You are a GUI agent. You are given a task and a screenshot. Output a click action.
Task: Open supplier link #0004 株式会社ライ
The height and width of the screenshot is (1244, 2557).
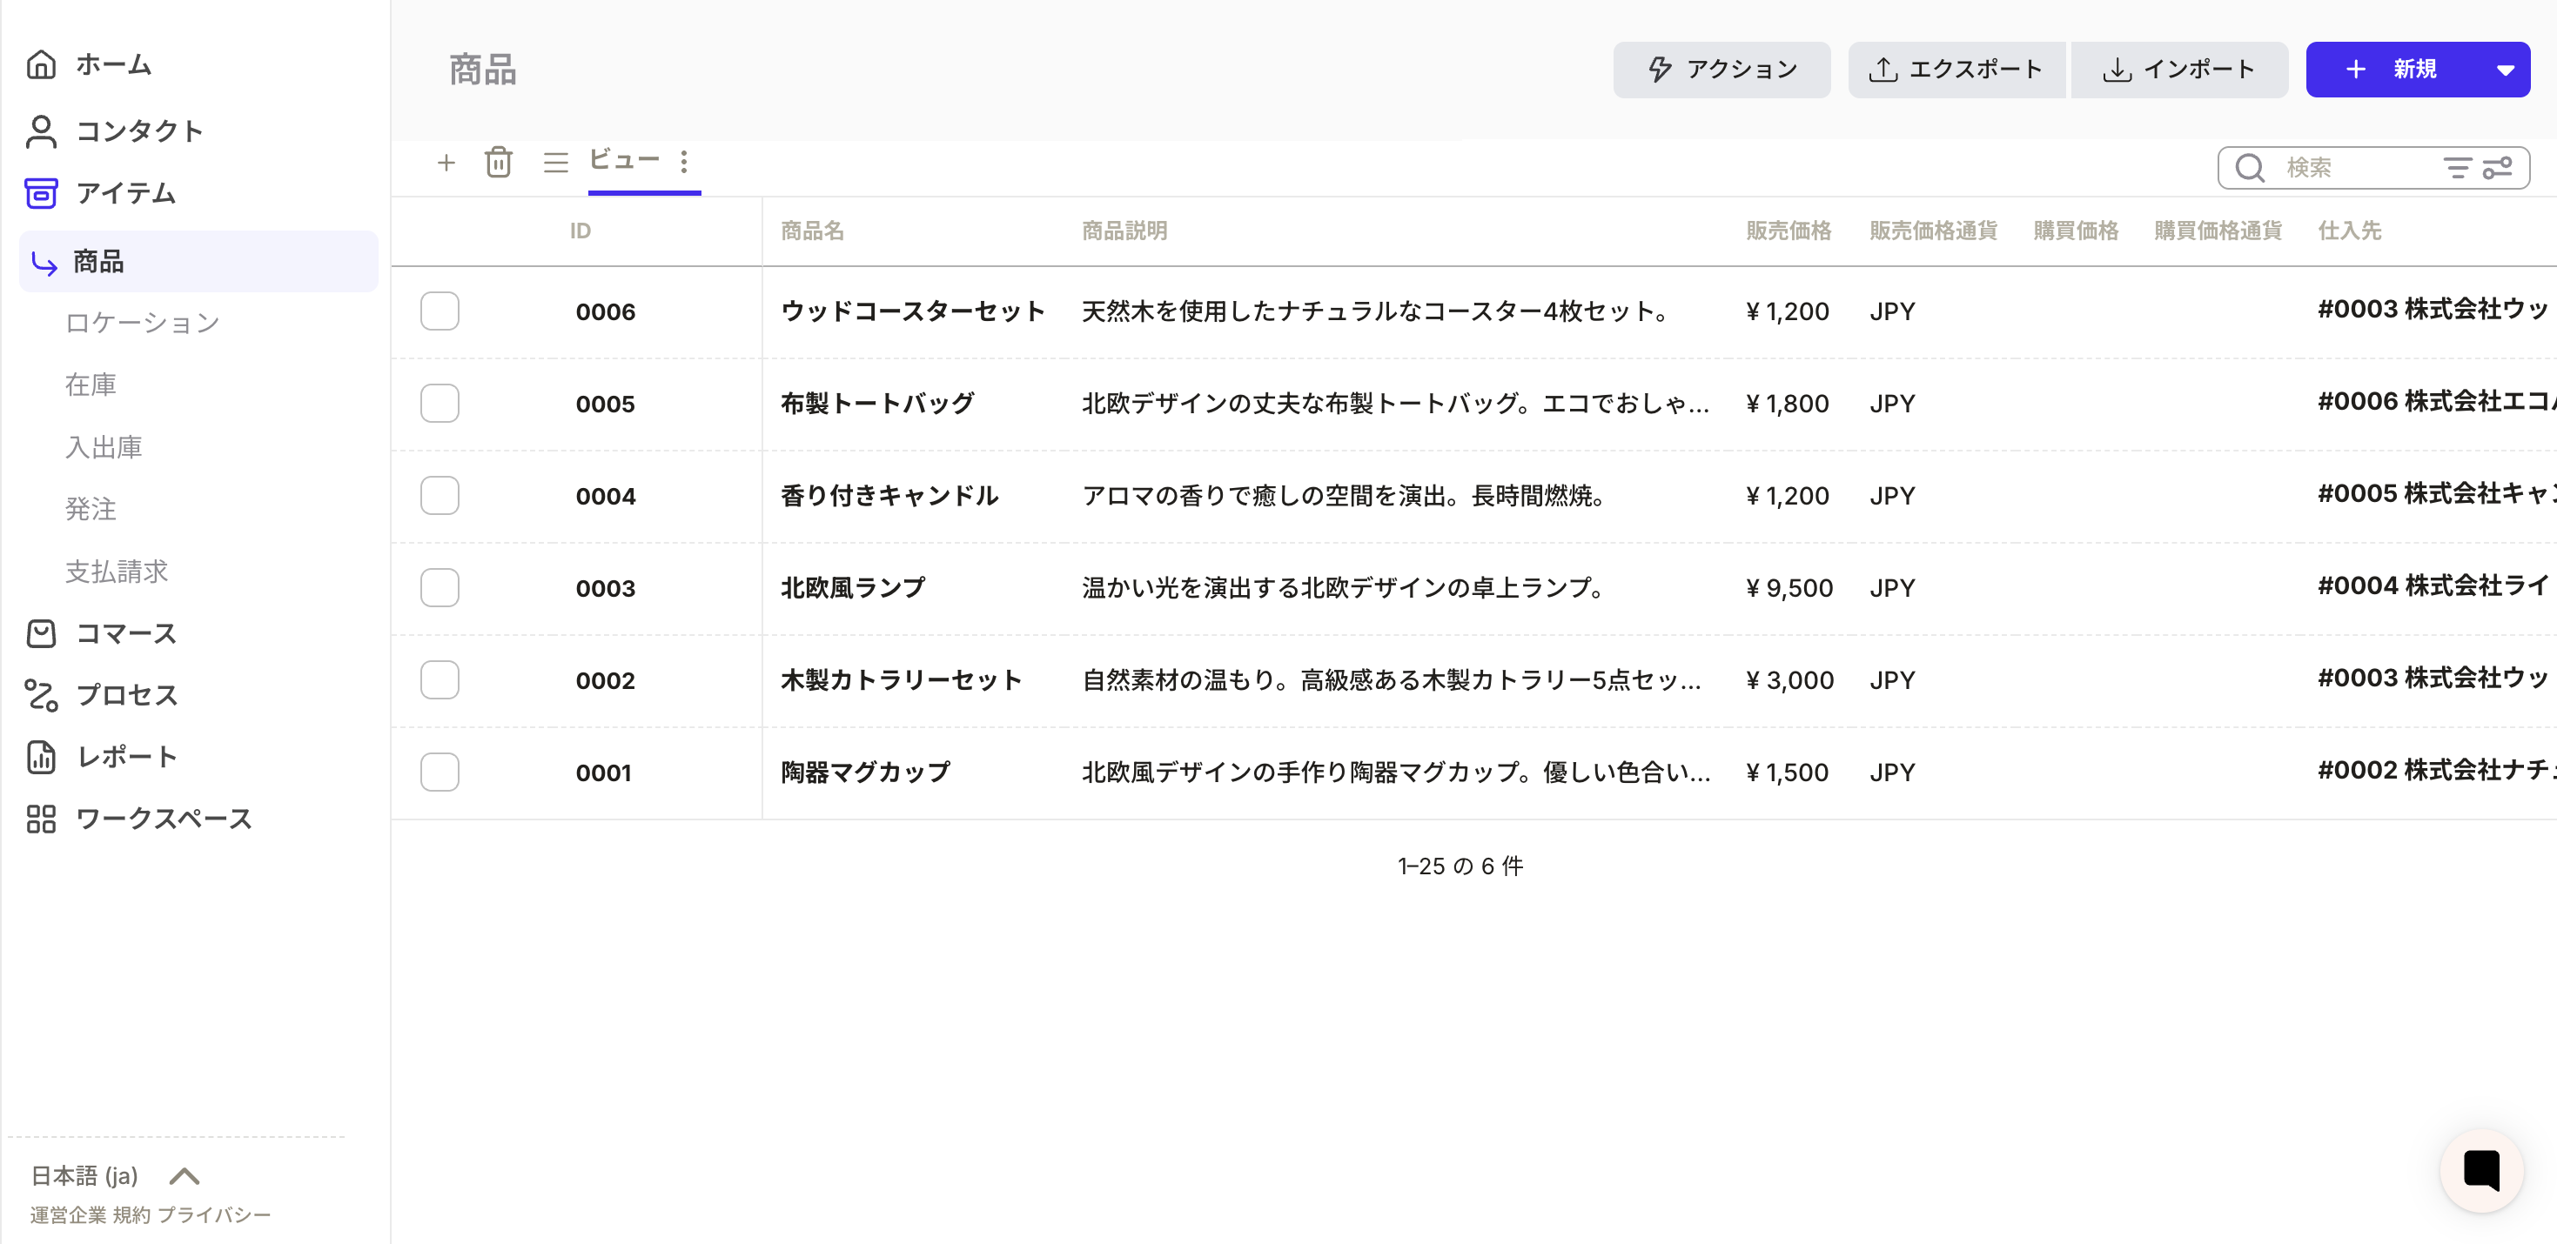click(2432, 586)
